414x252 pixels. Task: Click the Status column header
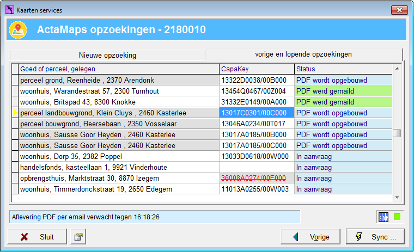344,69
